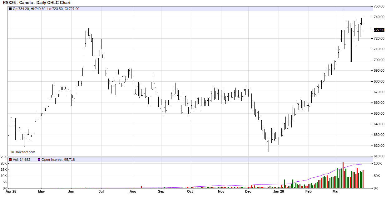Select the Mar label on time axis
Viewport: 386px width, 201px height.
tap(336, 192)
